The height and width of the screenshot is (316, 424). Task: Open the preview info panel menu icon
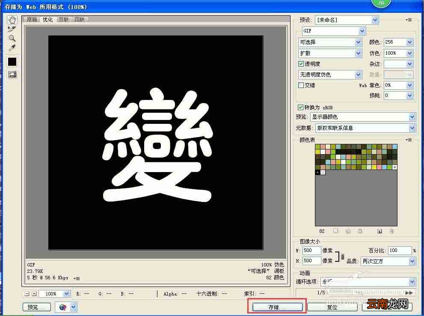click(77, 278)
